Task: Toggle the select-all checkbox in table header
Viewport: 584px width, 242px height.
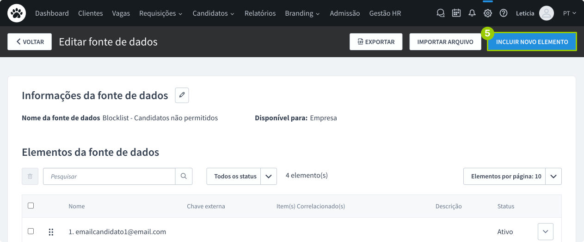Action: tap(31, 206)
